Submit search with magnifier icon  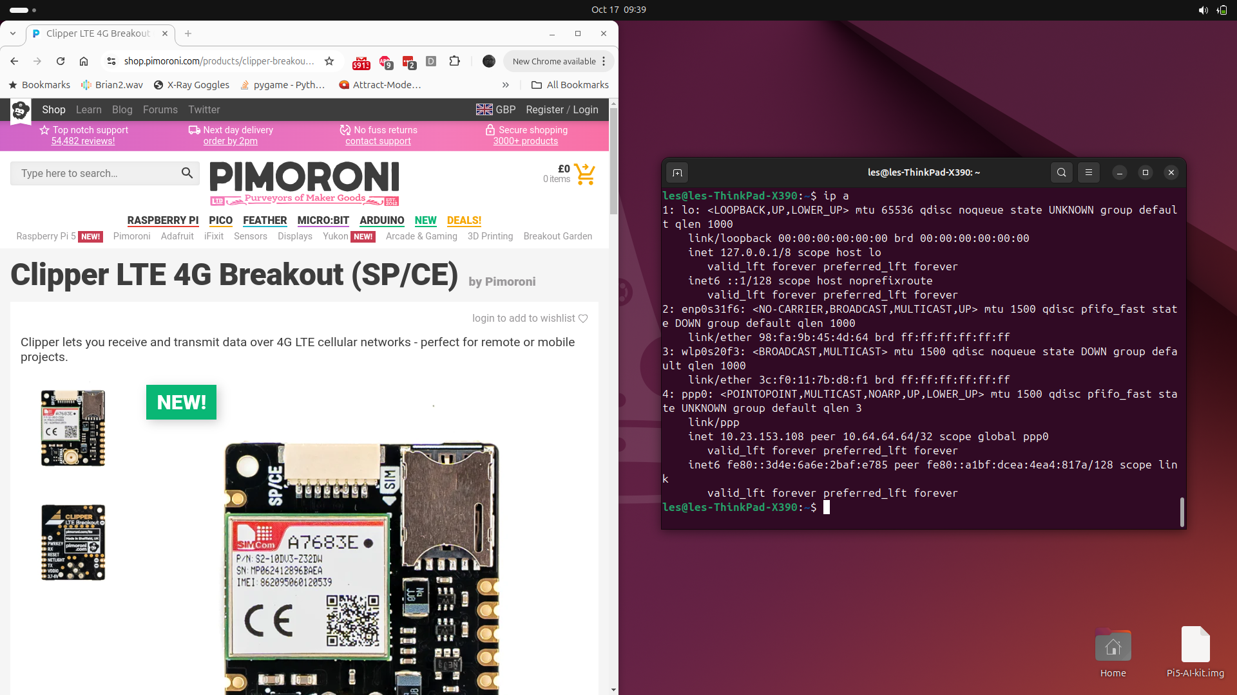187,173
